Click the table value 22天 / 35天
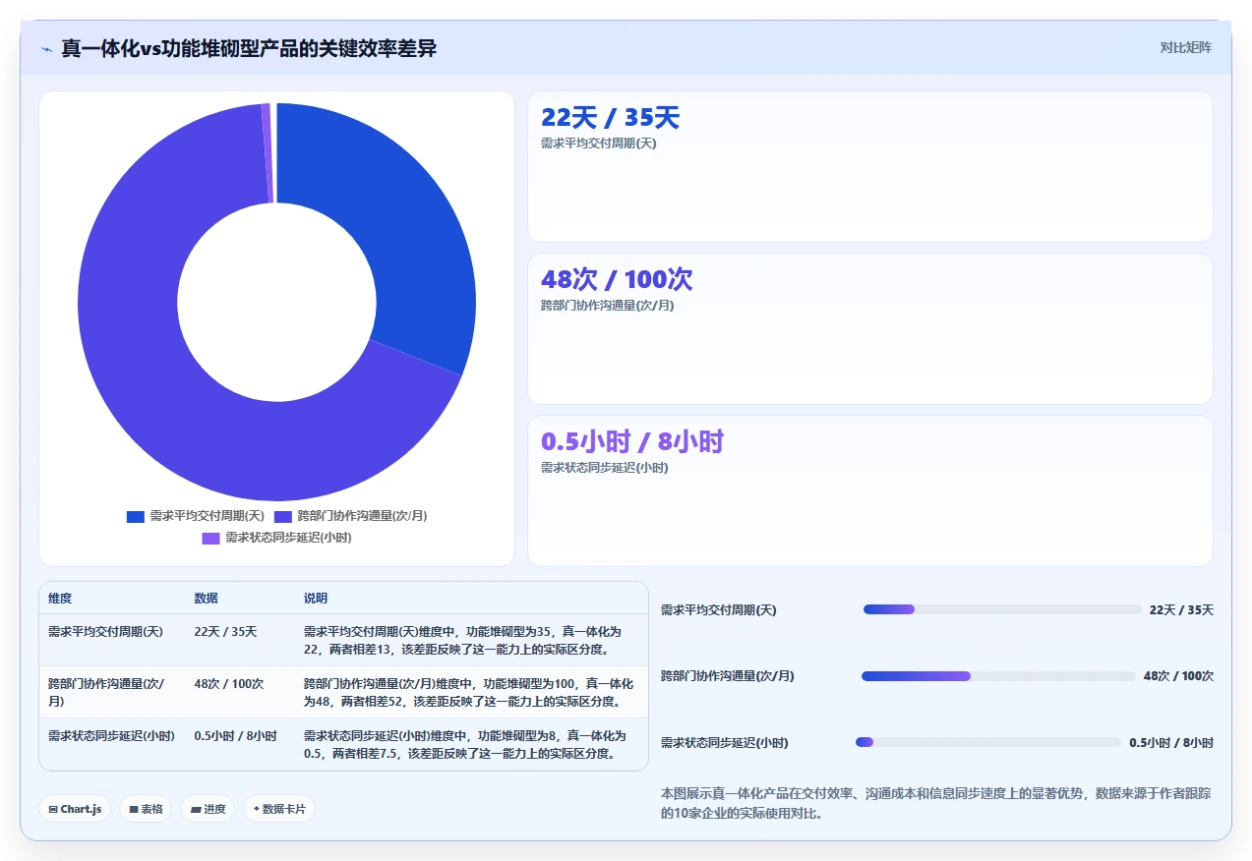The image size is (1252, 861). coord(225,632)
